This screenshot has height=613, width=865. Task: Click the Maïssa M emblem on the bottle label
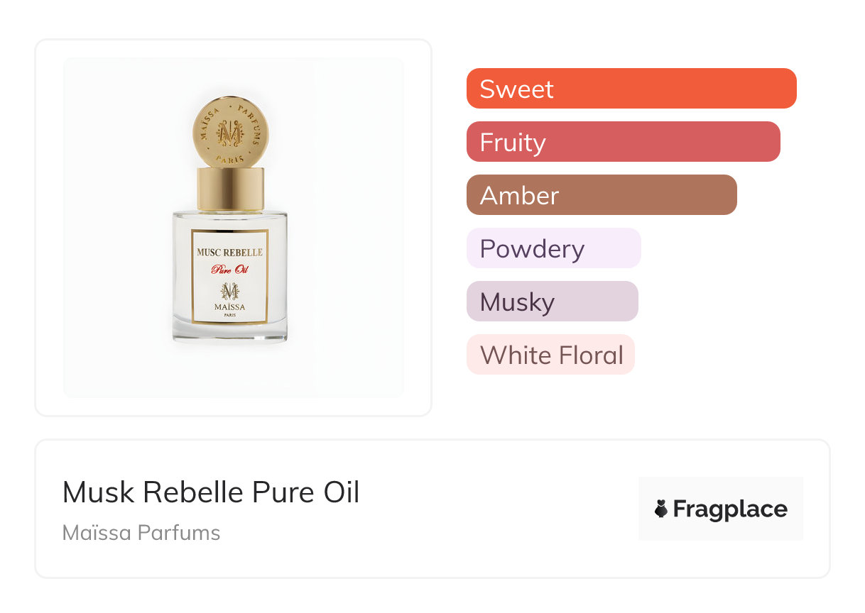[x=230, y=291]
